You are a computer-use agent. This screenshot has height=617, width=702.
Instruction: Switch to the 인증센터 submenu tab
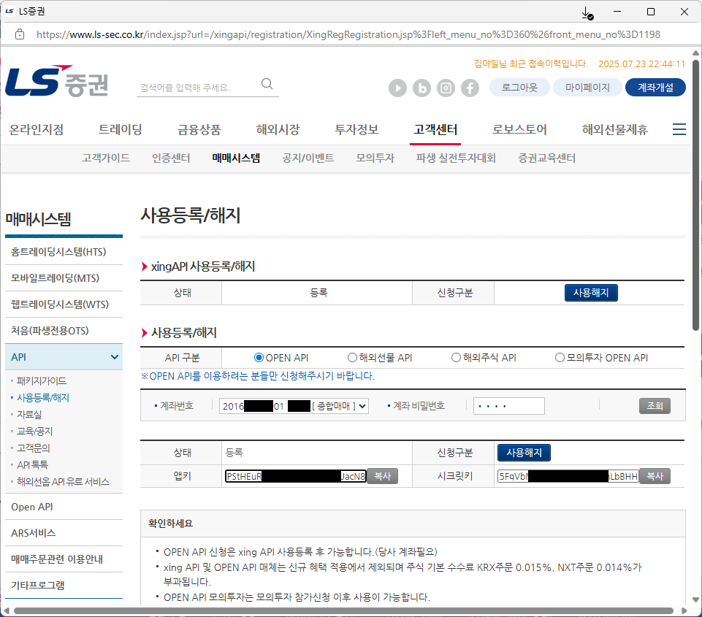click(171, 158)
